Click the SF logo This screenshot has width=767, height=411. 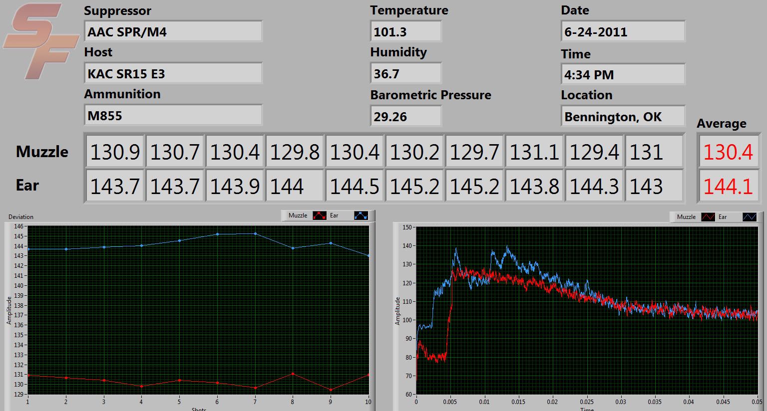click(x=40, y=41)
